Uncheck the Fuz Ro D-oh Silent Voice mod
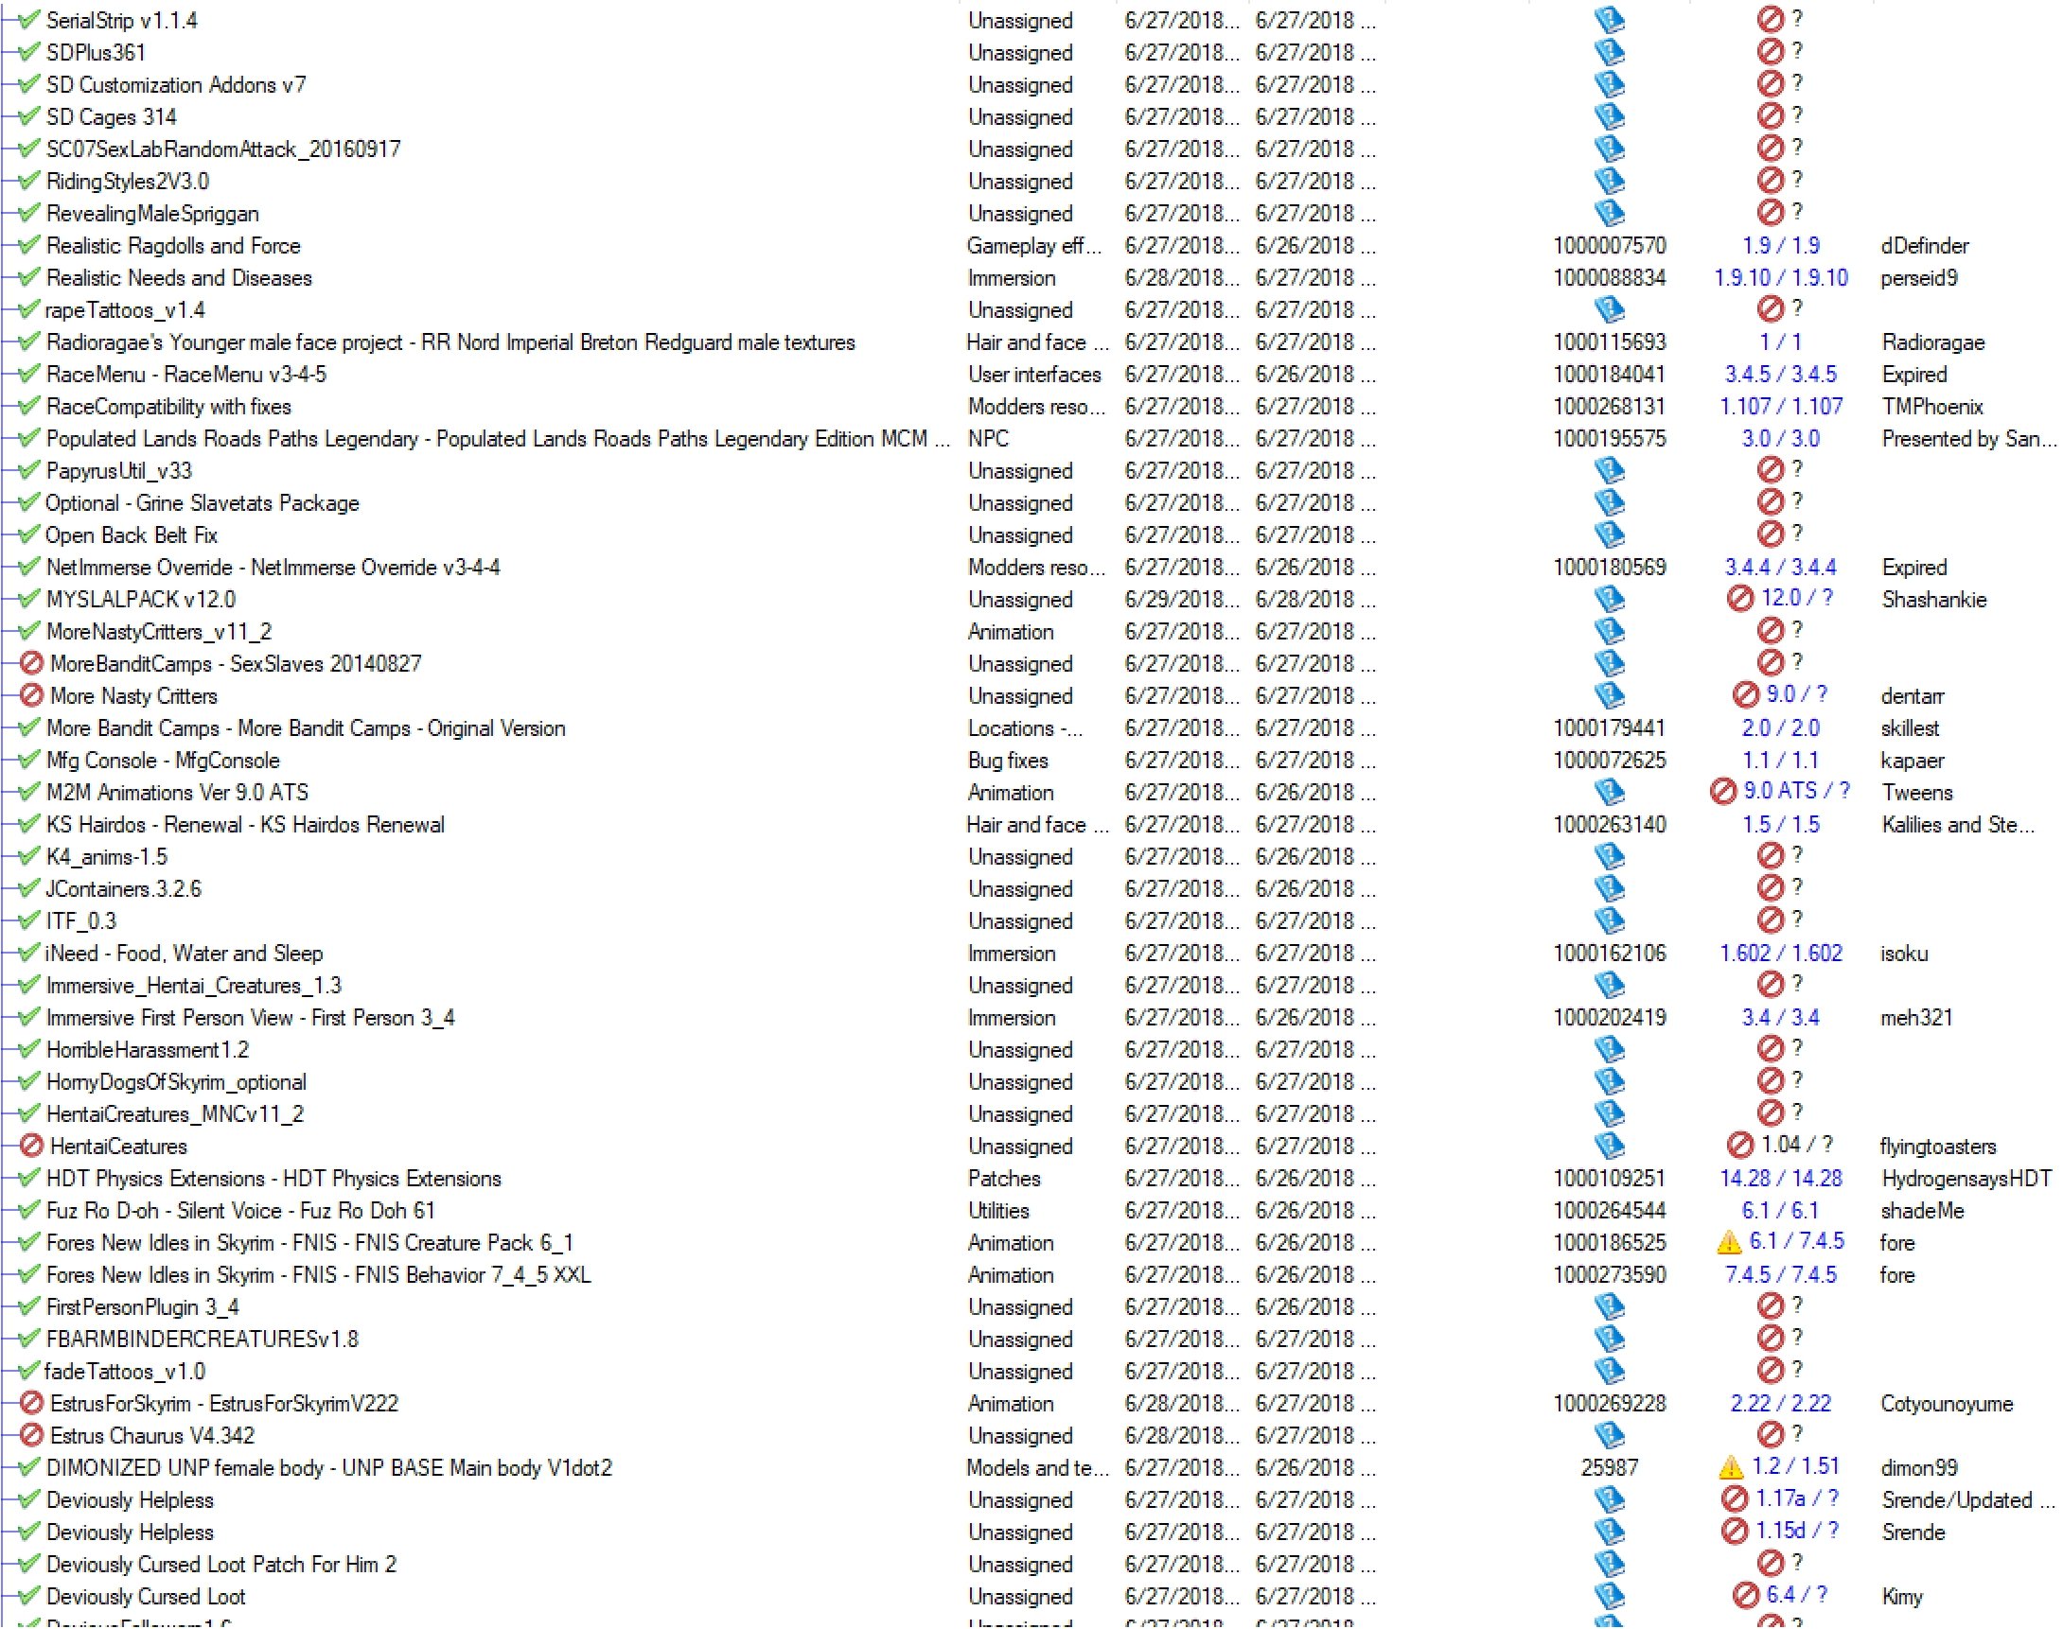Screen dimensions: 2063x1629 click(29, 1210)
